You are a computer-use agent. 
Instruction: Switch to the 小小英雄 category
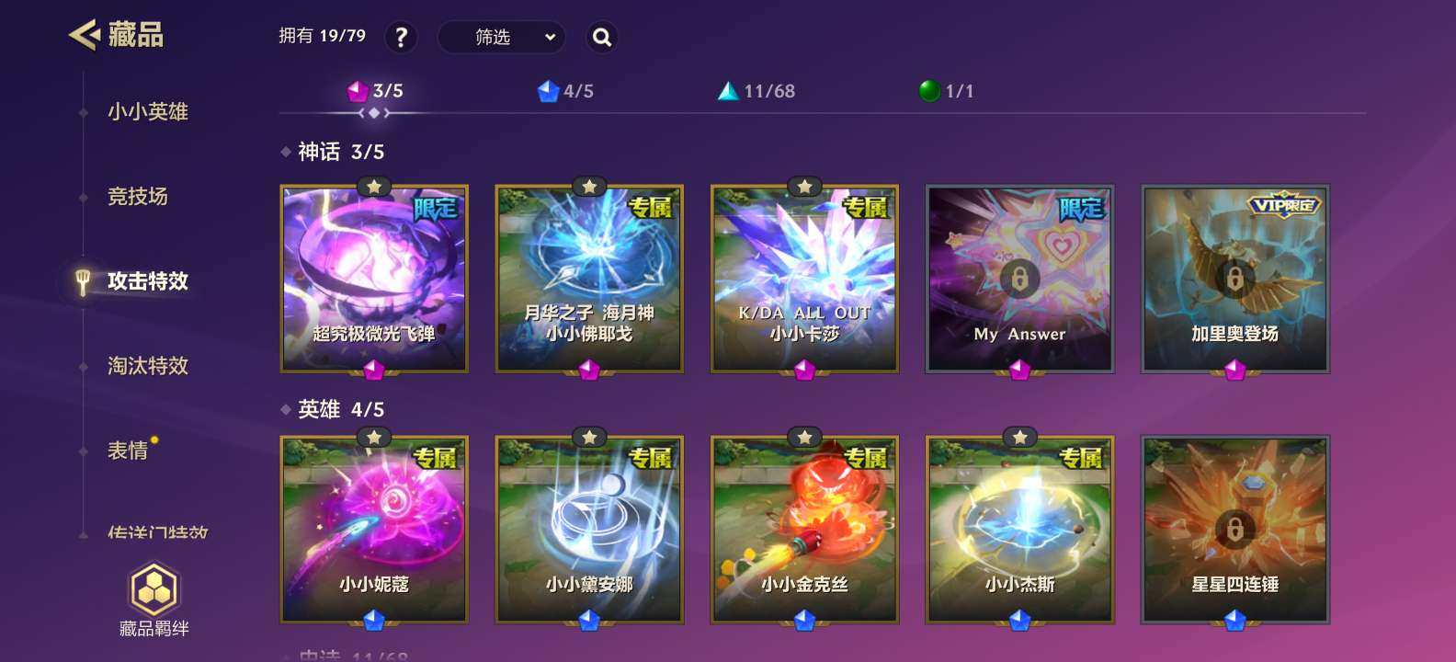point(148,112)
